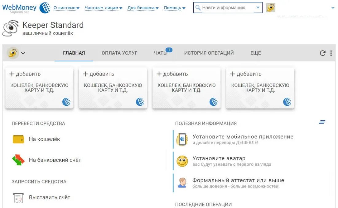This screenshot has width=338, height=208.
Task: Click the WebMoney globe on third добавить card
Action: pos(214,102)
